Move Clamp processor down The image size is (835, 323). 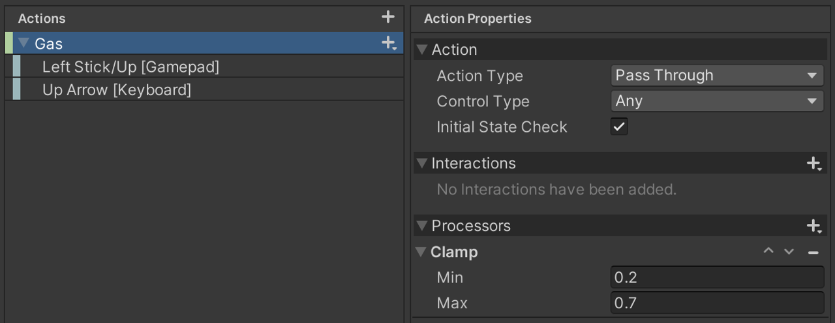(789, 252)
